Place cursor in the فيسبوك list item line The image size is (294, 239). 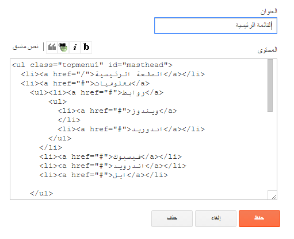tap(110, 156)
